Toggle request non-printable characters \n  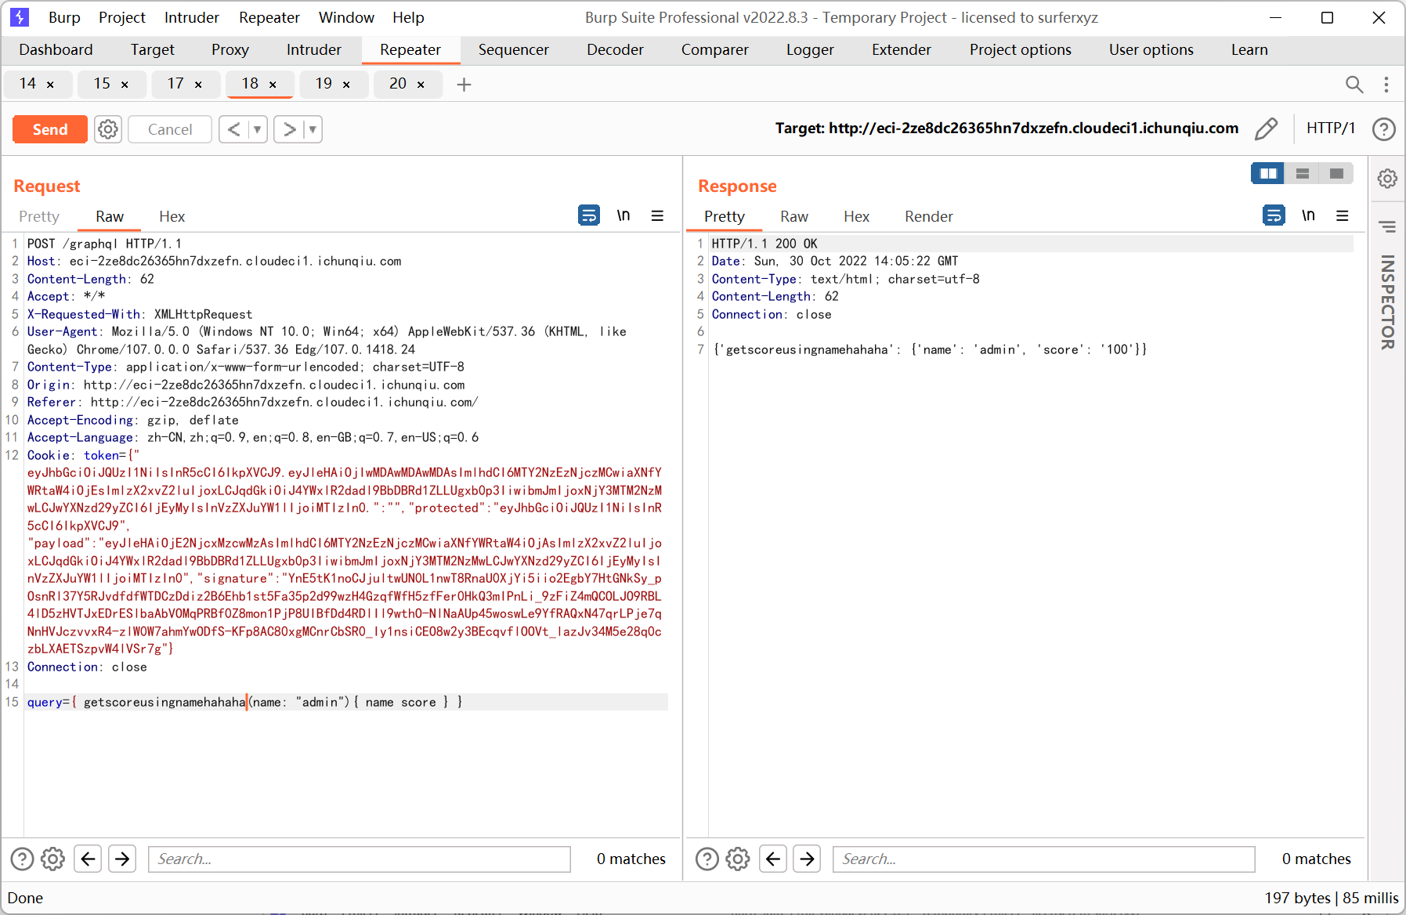click(x=623, y=215)
